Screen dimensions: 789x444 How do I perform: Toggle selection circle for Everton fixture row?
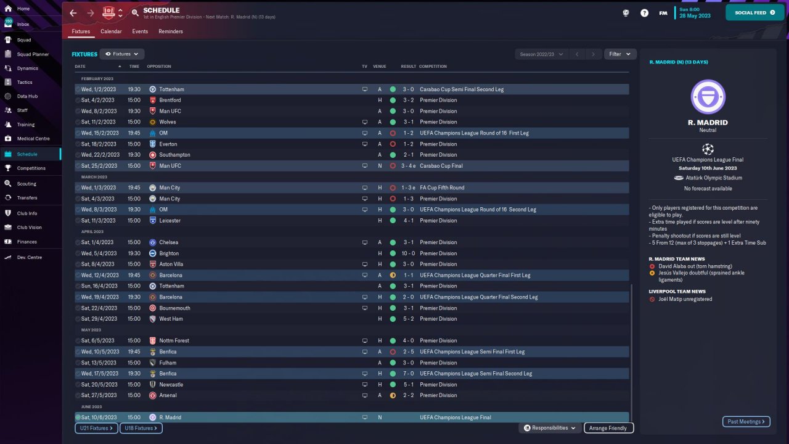[78, 144]
